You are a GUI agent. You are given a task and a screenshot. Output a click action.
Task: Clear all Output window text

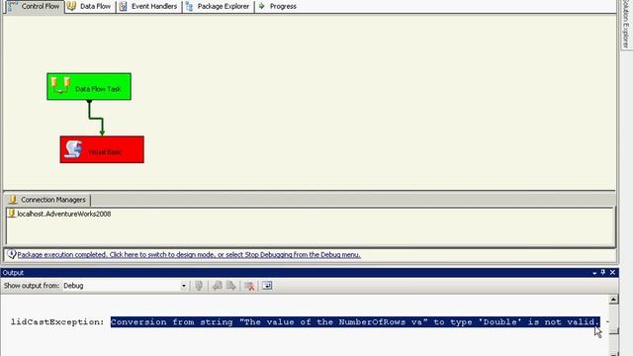coord(249,286)
